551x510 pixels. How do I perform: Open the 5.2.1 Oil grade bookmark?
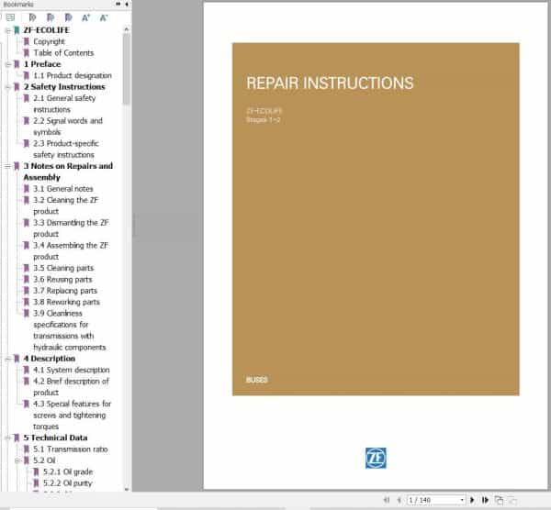point(68,471)
